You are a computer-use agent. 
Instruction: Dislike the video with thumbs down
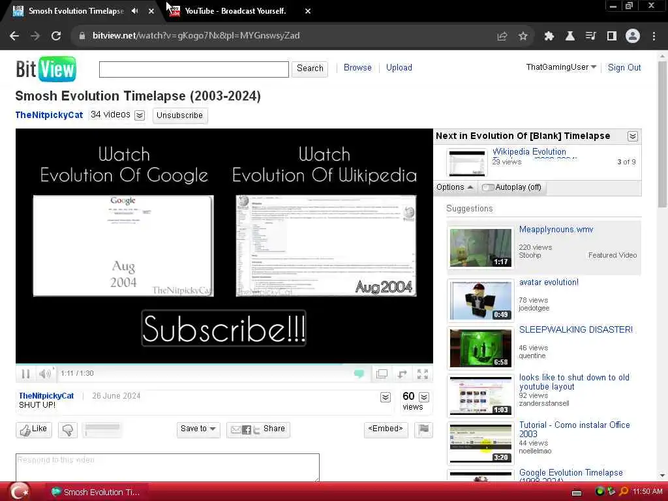point(68,429)
